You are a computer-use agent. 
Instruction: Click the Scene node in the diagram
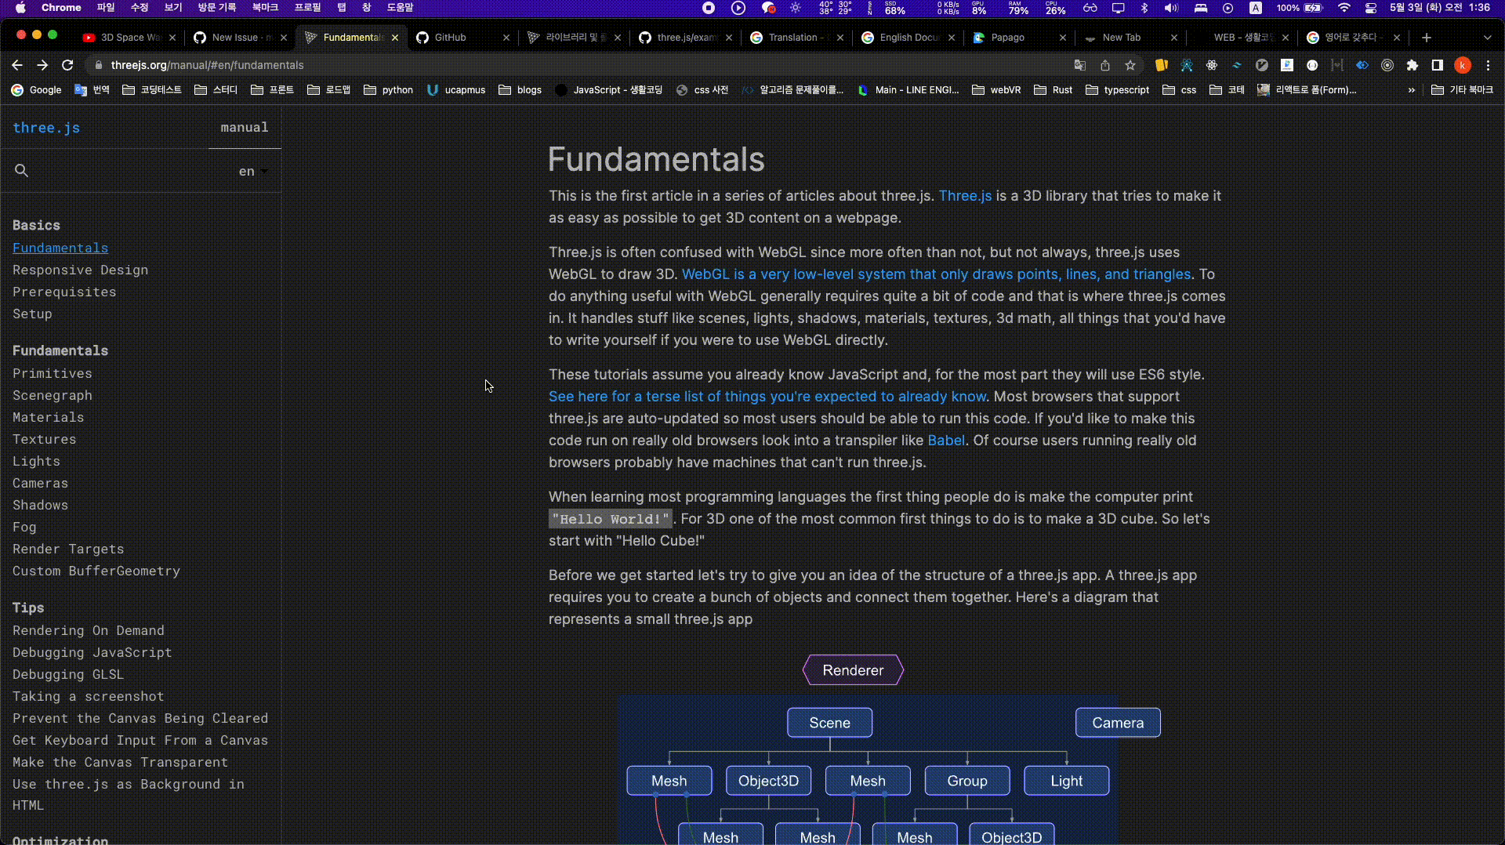[829, 723]
